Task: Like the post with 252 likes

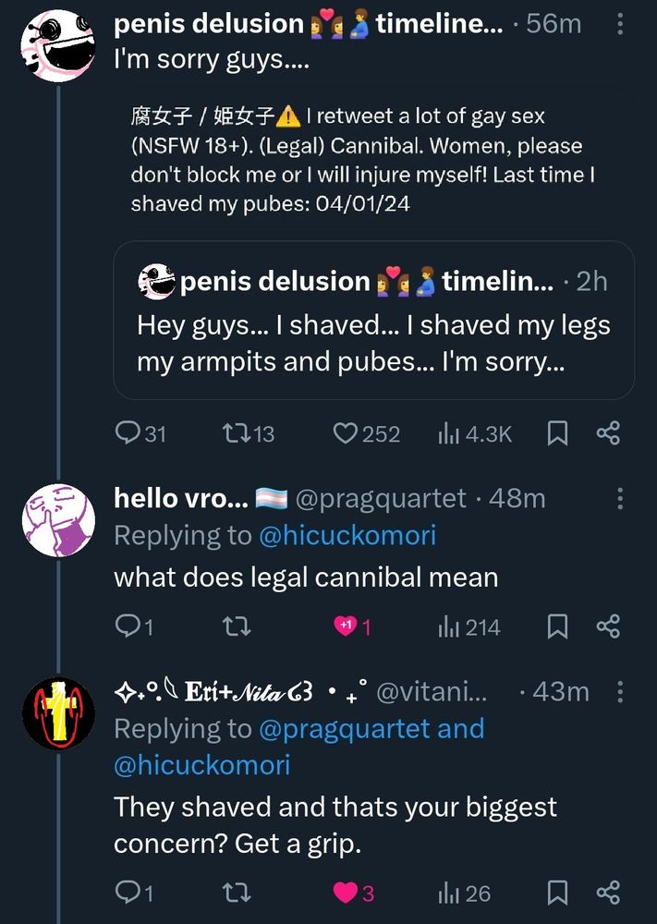Action: pos(346,432)
